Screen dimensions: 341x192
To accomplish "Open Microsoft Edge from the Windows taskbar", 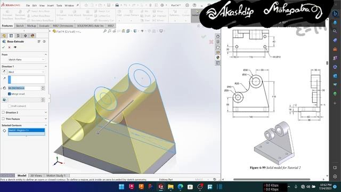I will coord(180,187).
